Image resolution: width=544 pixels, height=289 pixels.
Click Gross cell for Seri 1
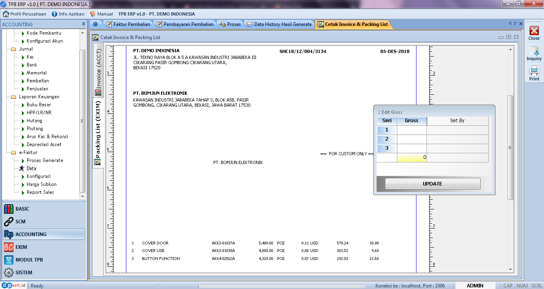coord(412,130)
